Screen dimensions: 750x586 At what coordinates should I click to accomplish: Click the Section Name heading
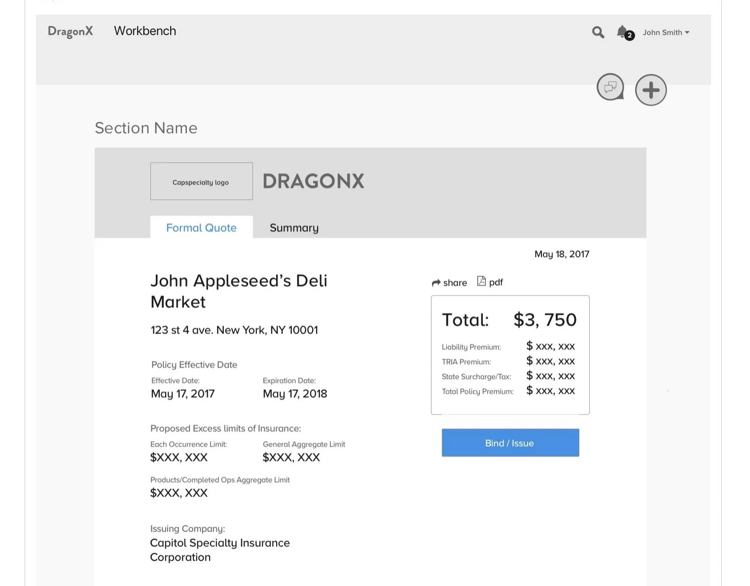pos(146,128)
